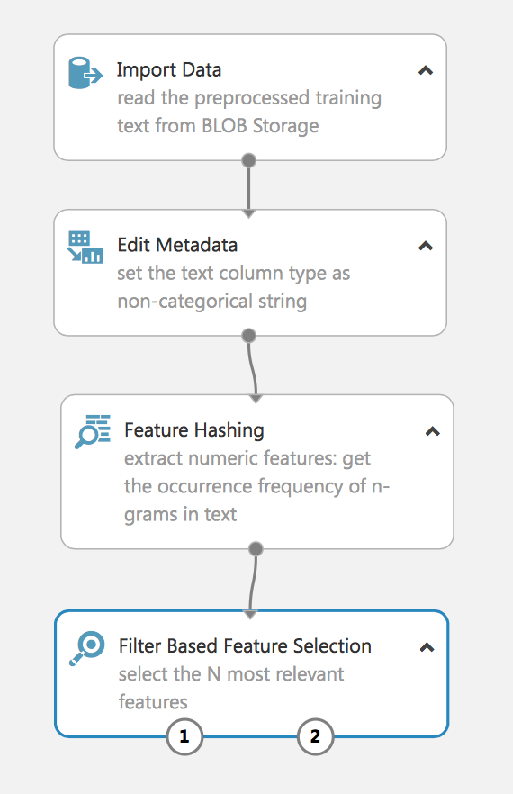Select the Feature Hashing module title
Screen dimensions: 513x794
[x=194, y=430]
